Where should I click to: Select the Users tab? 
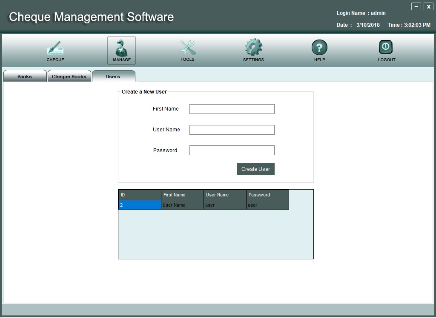(x=113, y=77)
